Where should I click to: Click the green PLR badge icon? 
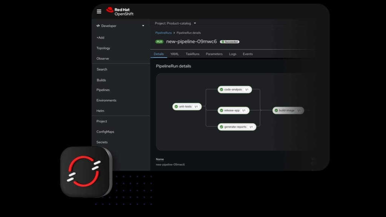coord(159,42)
